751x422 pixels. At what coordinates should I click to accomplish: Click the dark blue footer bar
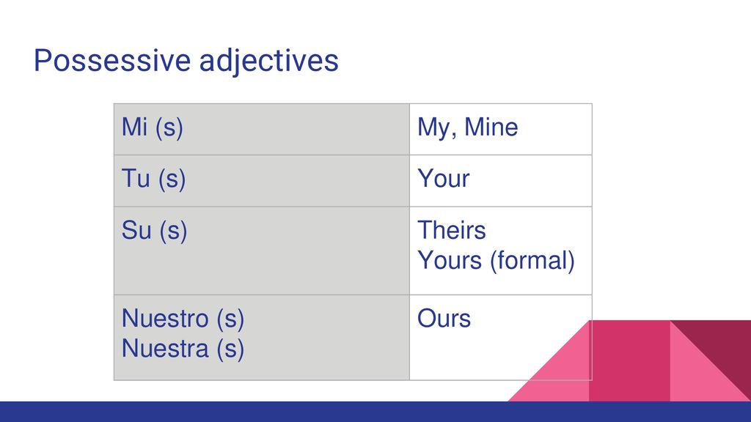(375, 412)
